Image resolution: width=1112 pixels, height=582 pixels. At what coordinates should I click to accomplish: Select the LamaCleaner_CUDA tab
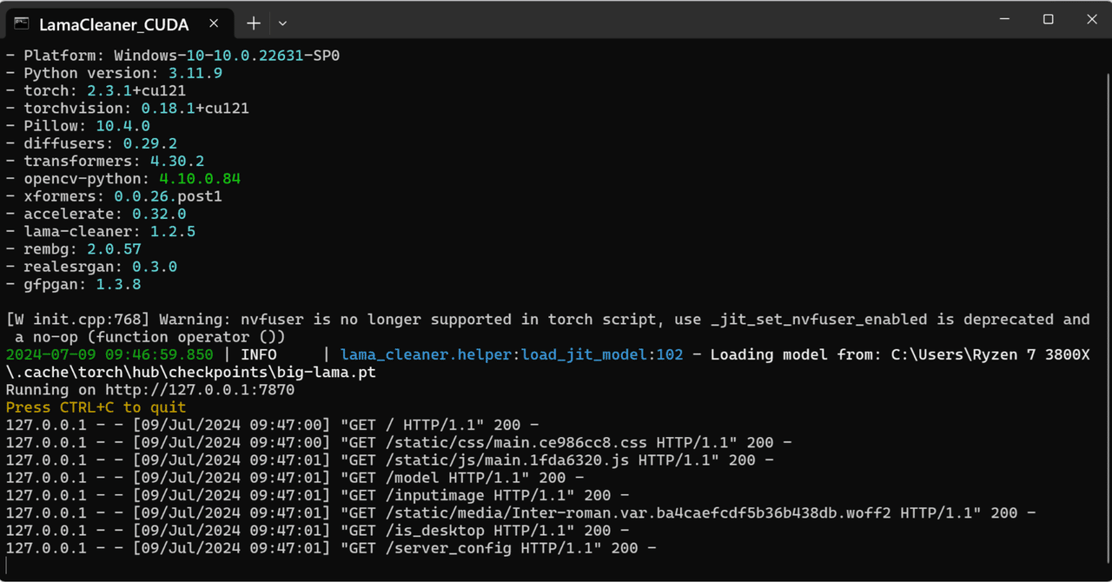point(113,24)
